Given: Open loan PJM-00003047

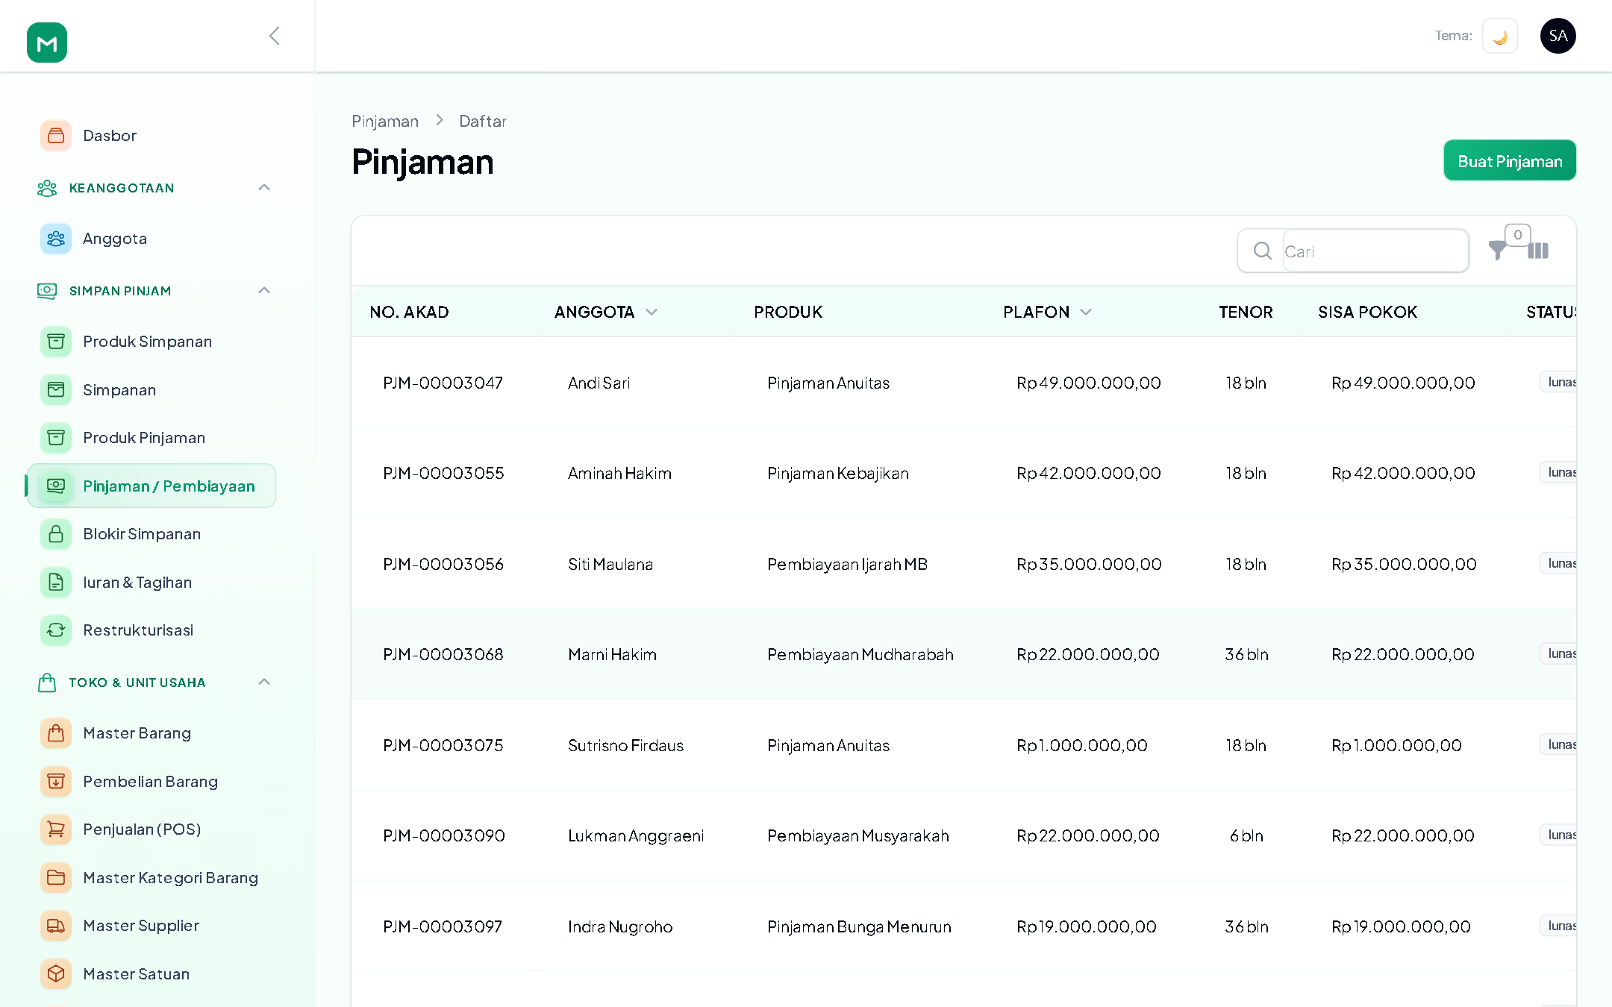Looking at the screenshot, I should pyautogui.click(x=443, y=383).
